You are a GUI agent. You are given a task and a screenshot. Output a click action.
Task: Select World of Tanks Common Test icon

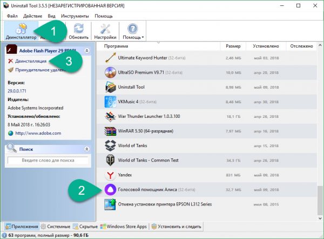(x=110, y=160)
